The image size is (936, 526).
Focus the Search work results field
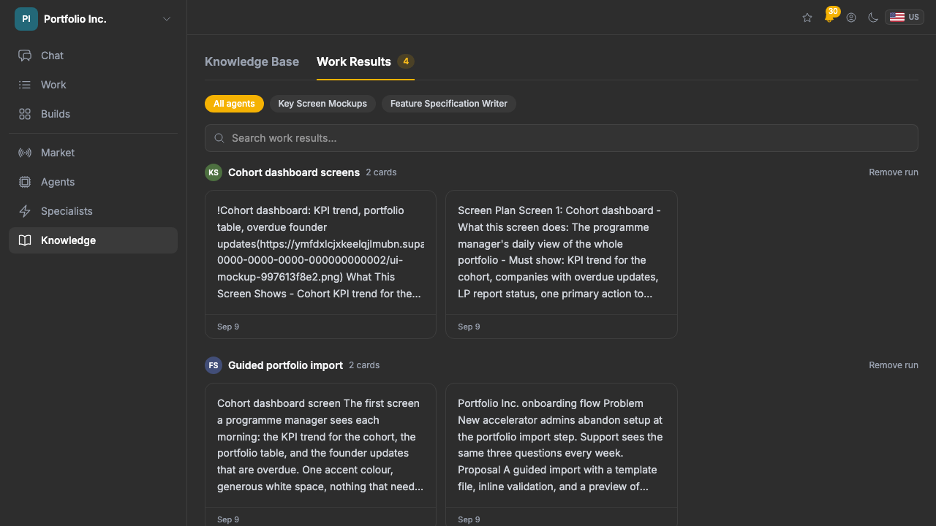click(x=562, y=138)
